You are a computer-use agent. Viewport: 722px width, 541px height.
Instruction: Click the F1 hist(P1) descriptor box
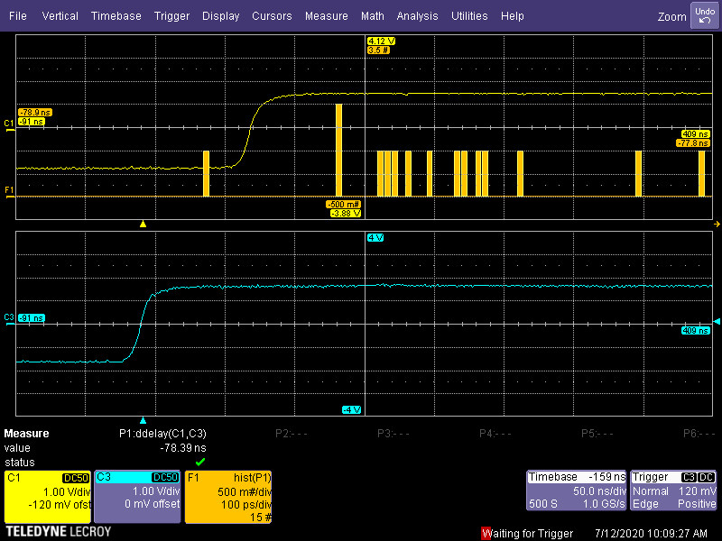(227, 496)
